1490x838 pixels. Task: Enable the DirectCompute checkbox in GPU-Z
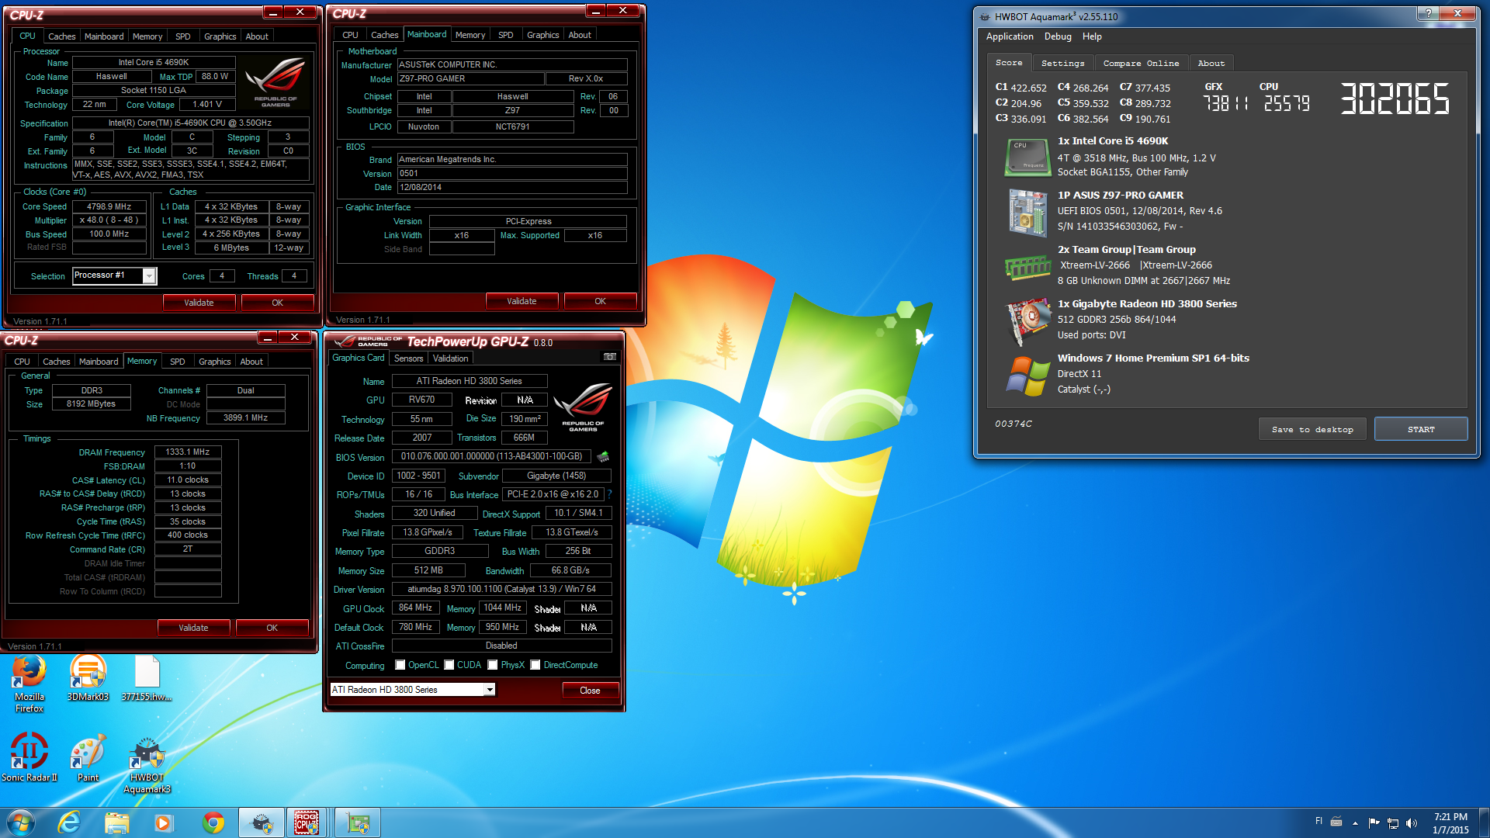[x=535, y=665]
